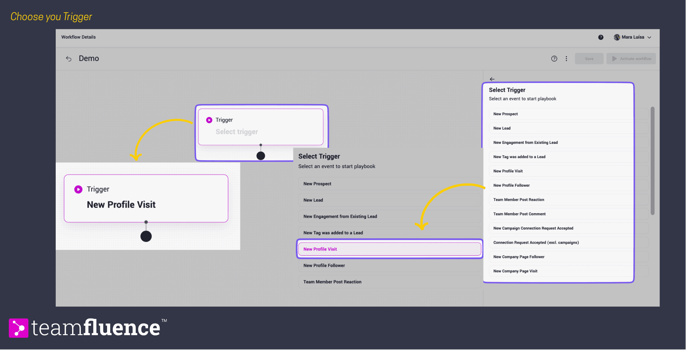Click black connector dot under Select trigger node
Viewport: 686px width, 350px height.
pyautogui.click(x=260, y=155)
